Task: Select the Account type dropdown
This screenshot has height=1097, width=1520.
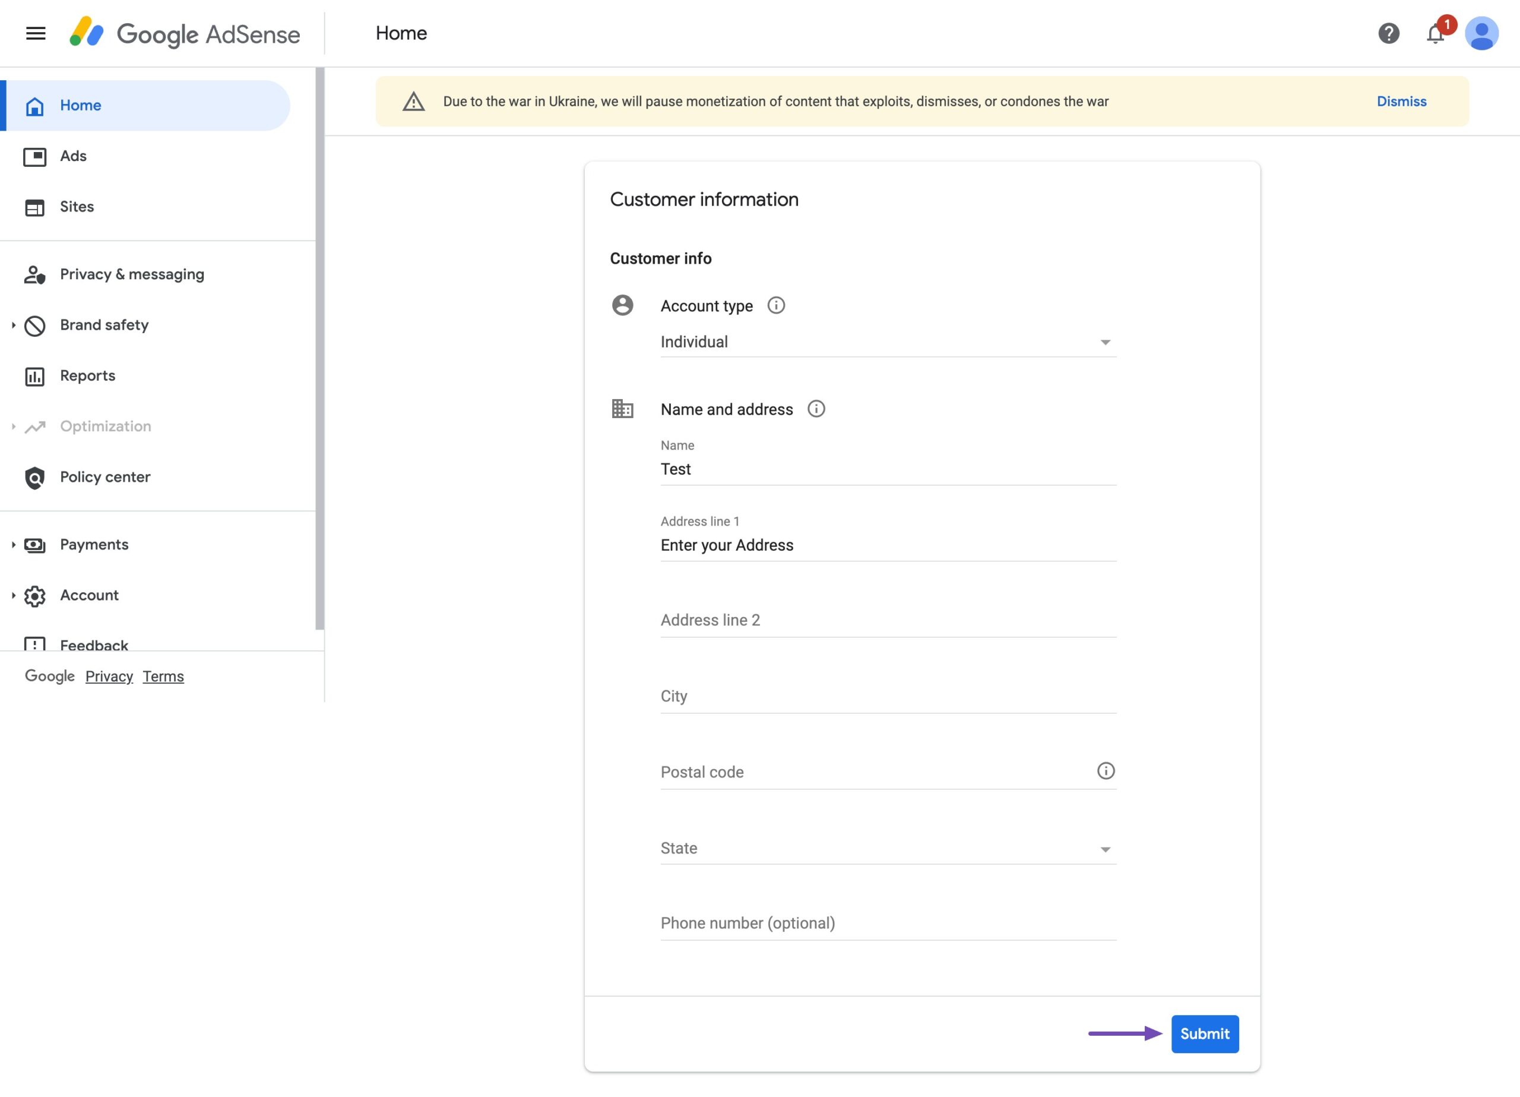Action: pos(886,342)
